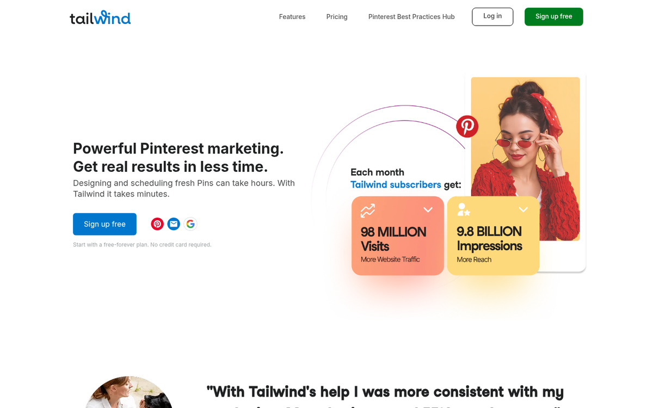
Task: Click the blue Sign up free button
Action: tap(104, 224)
